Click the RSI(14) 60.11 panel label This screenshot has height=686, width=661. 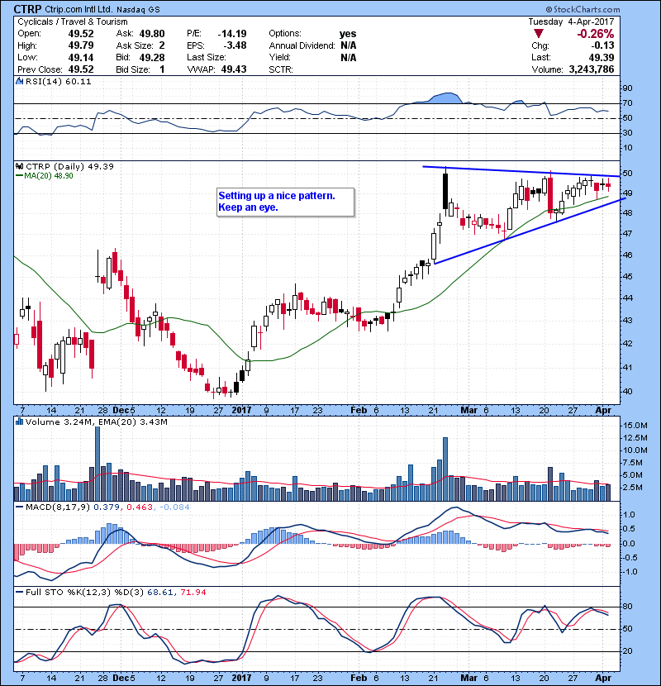[58, 81]
